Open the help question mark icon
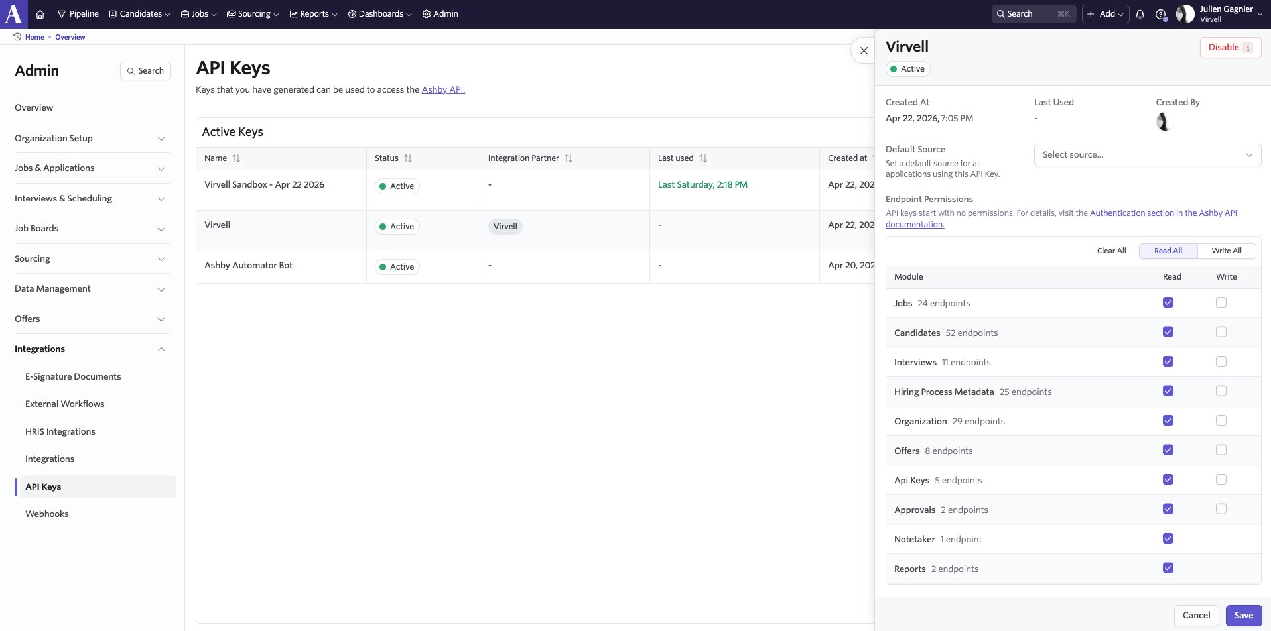 click(1160, 14)
